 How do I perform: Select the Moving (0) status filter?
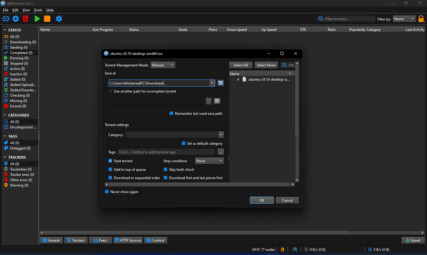click(x=20, y=101)
